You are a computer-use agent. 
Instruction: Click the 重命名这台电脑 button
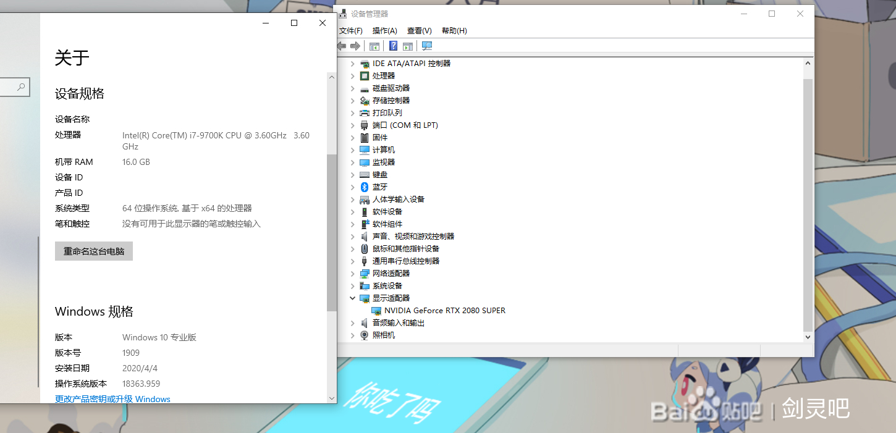click(94, 251)
